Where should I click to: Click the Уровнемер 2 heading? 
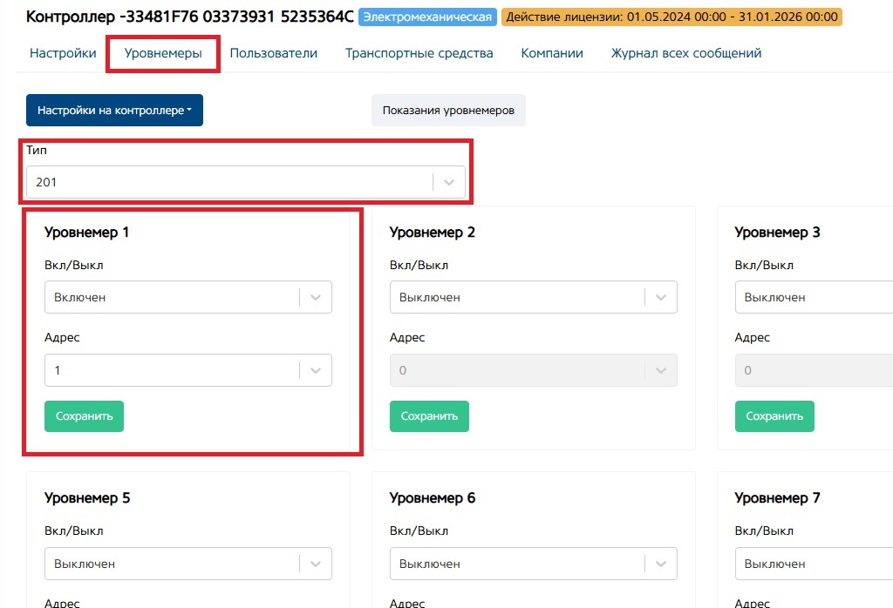[433, 233]
